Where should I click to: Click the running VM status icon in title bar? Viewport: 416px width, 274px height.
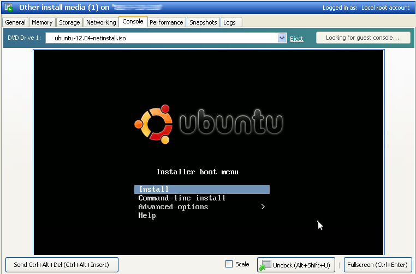9,8
